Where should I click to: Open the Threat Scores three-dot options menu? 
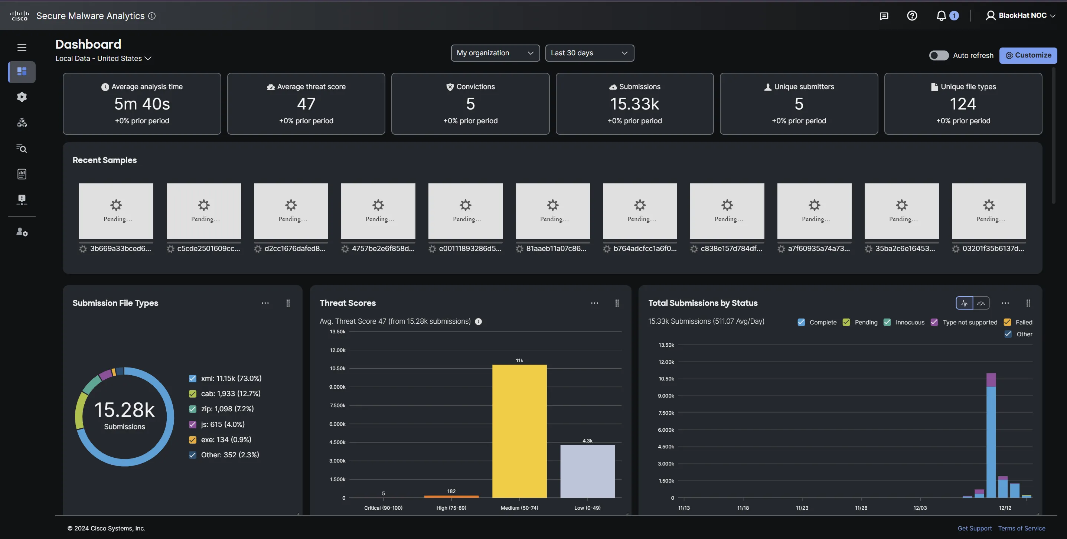coord(594,303)
